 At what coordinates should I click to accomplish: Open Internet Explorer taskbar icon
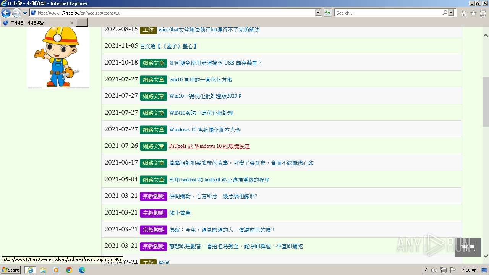click(30, 270)
